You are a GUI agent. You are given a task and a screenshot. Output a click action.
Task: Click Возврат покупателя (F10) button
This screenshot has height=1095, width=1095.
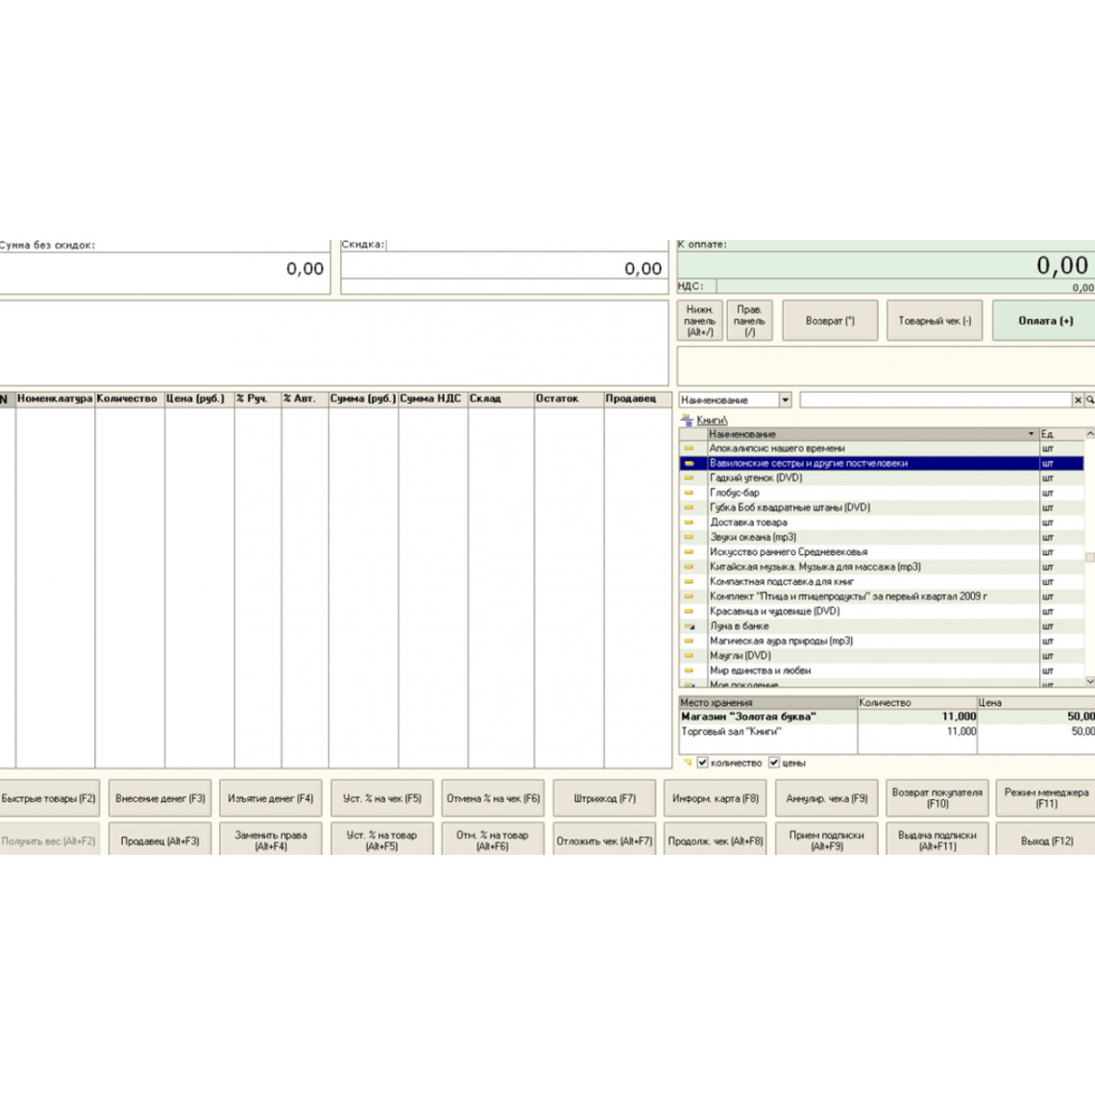coord(937,798)
